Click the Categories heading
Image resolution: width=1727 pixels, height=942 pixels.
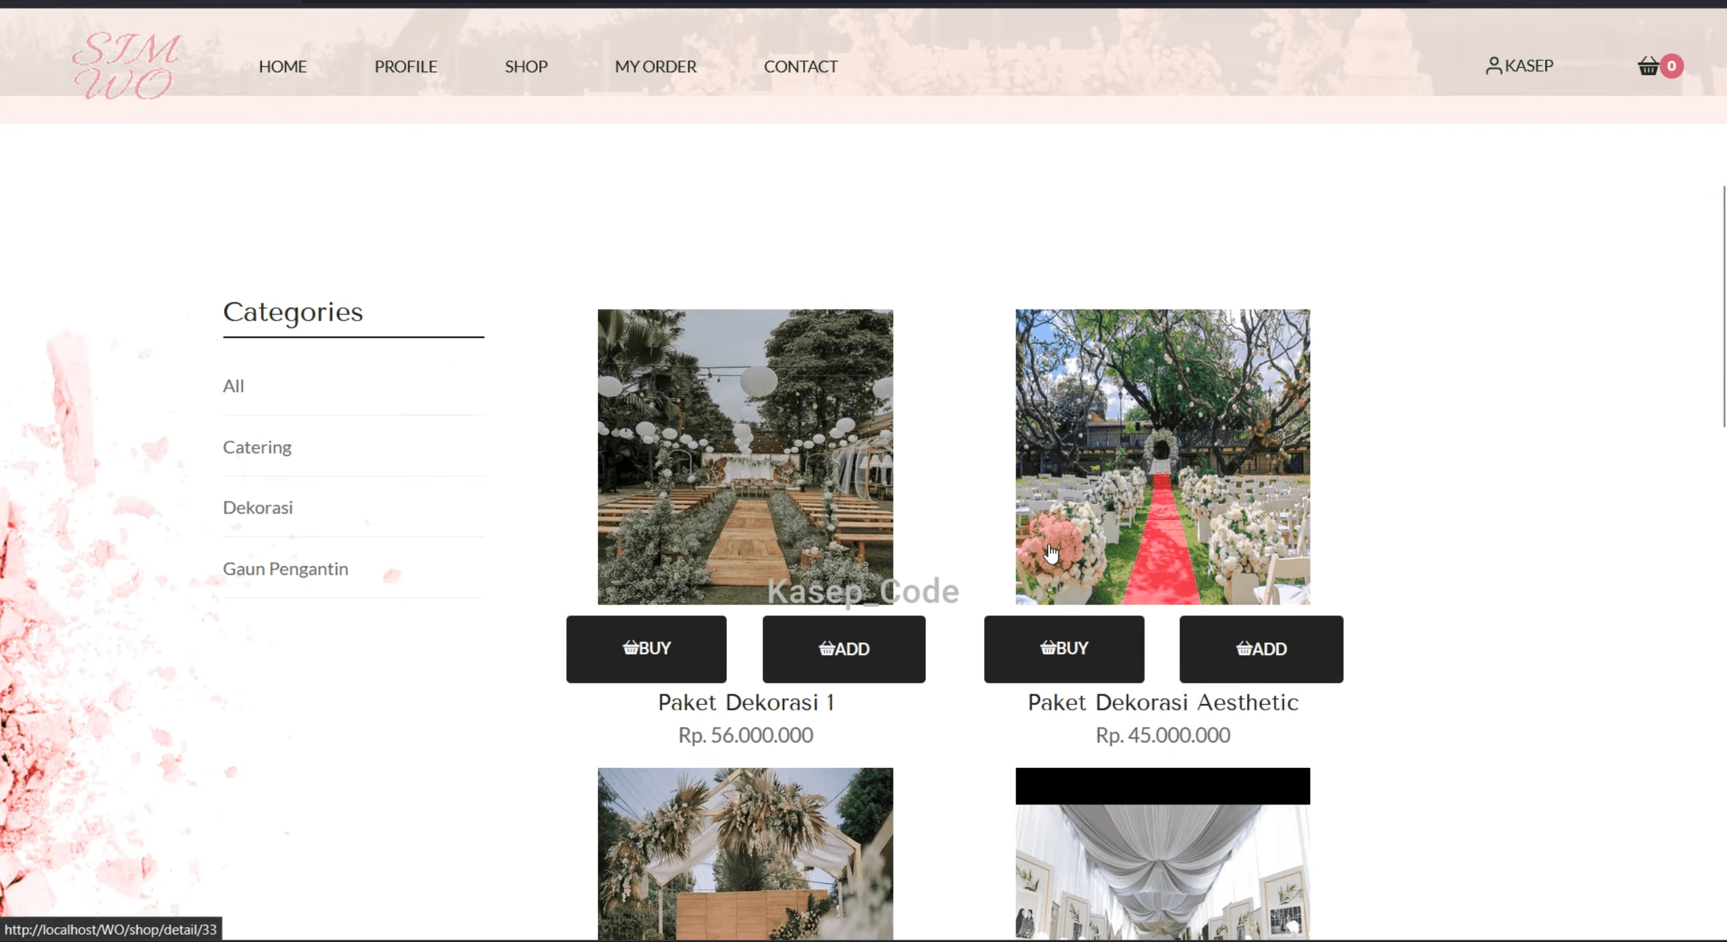tap(293, 312)
